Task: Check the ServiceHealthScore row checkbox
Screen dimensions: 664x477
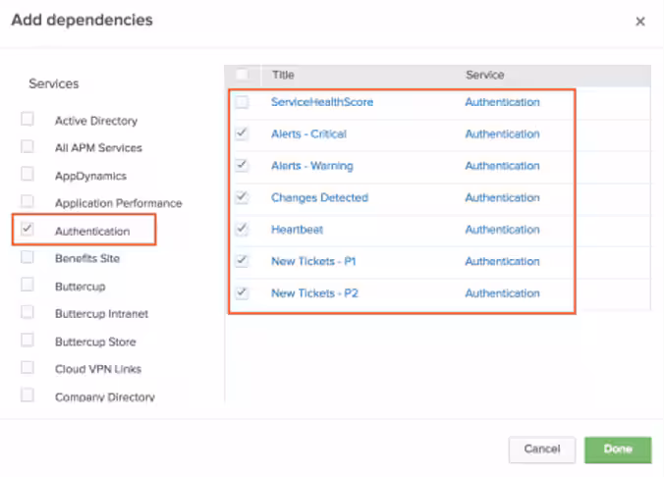Action: click(x=242, y=102)
